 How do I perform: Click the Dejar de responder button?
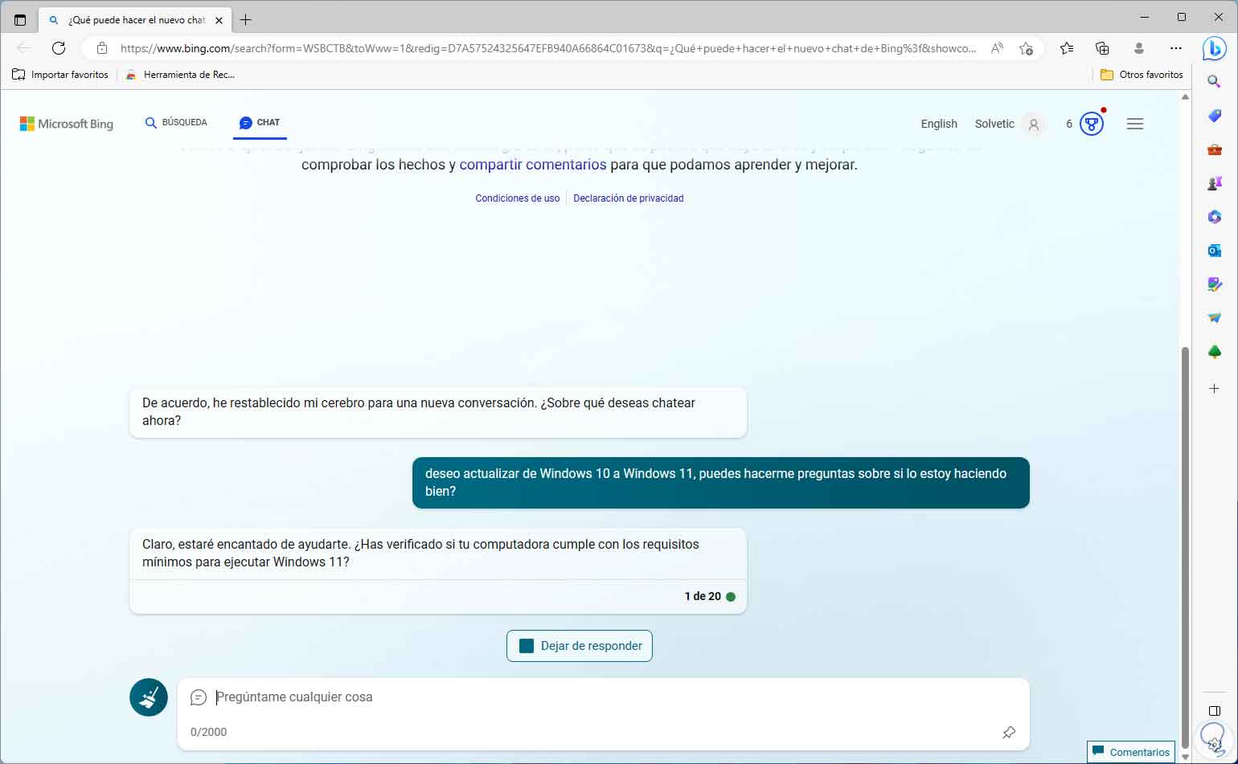(580, 646)
